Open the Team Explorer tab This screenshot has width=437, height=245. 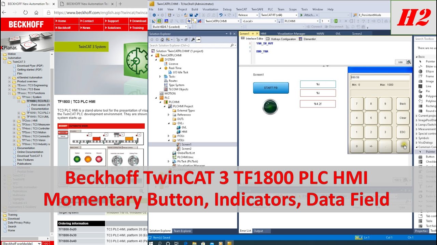[x=182, y=231]
